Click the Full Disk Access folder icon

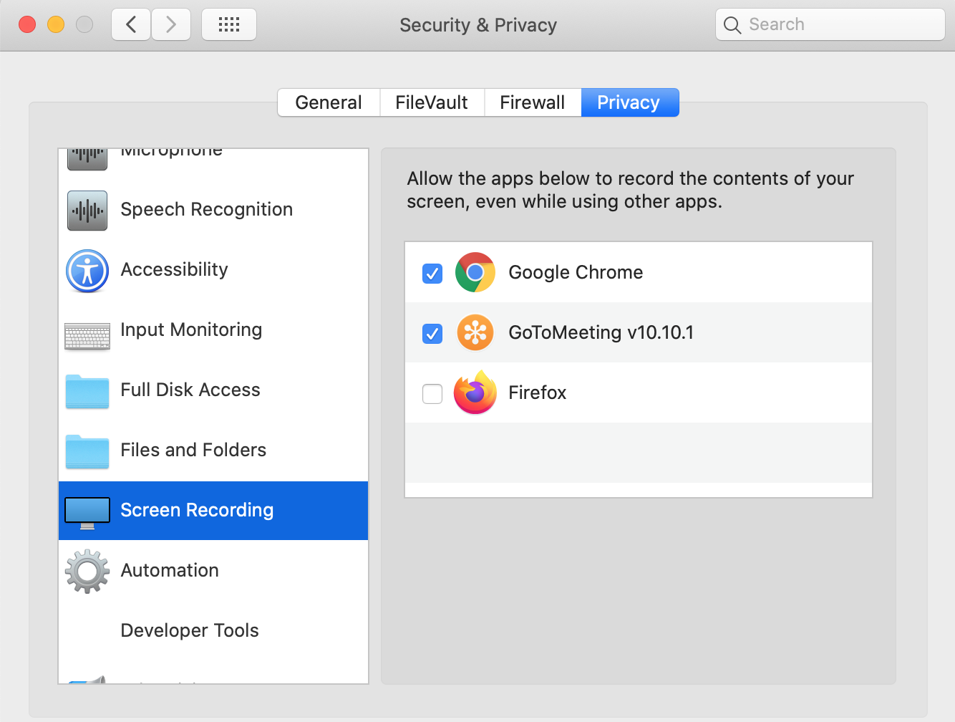(x=87, y=391)
